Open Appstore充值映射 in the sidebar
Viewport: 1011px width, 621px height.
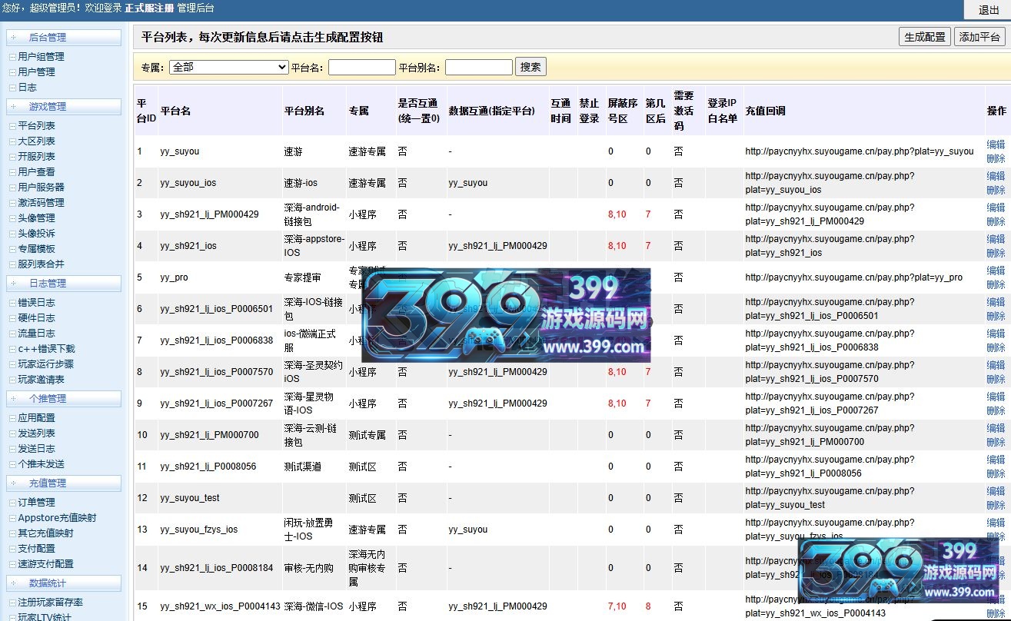tap(58, 518)
